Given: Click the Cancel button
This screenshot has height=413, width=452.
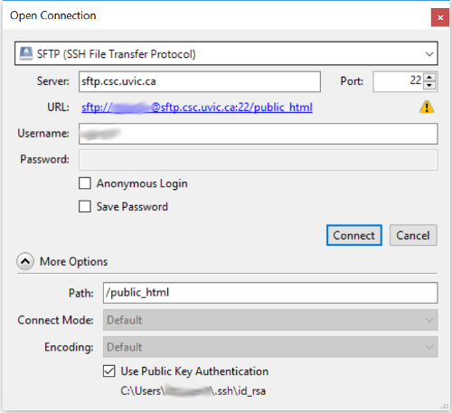Looking at the screenshot, I should [x=413, y=235].
